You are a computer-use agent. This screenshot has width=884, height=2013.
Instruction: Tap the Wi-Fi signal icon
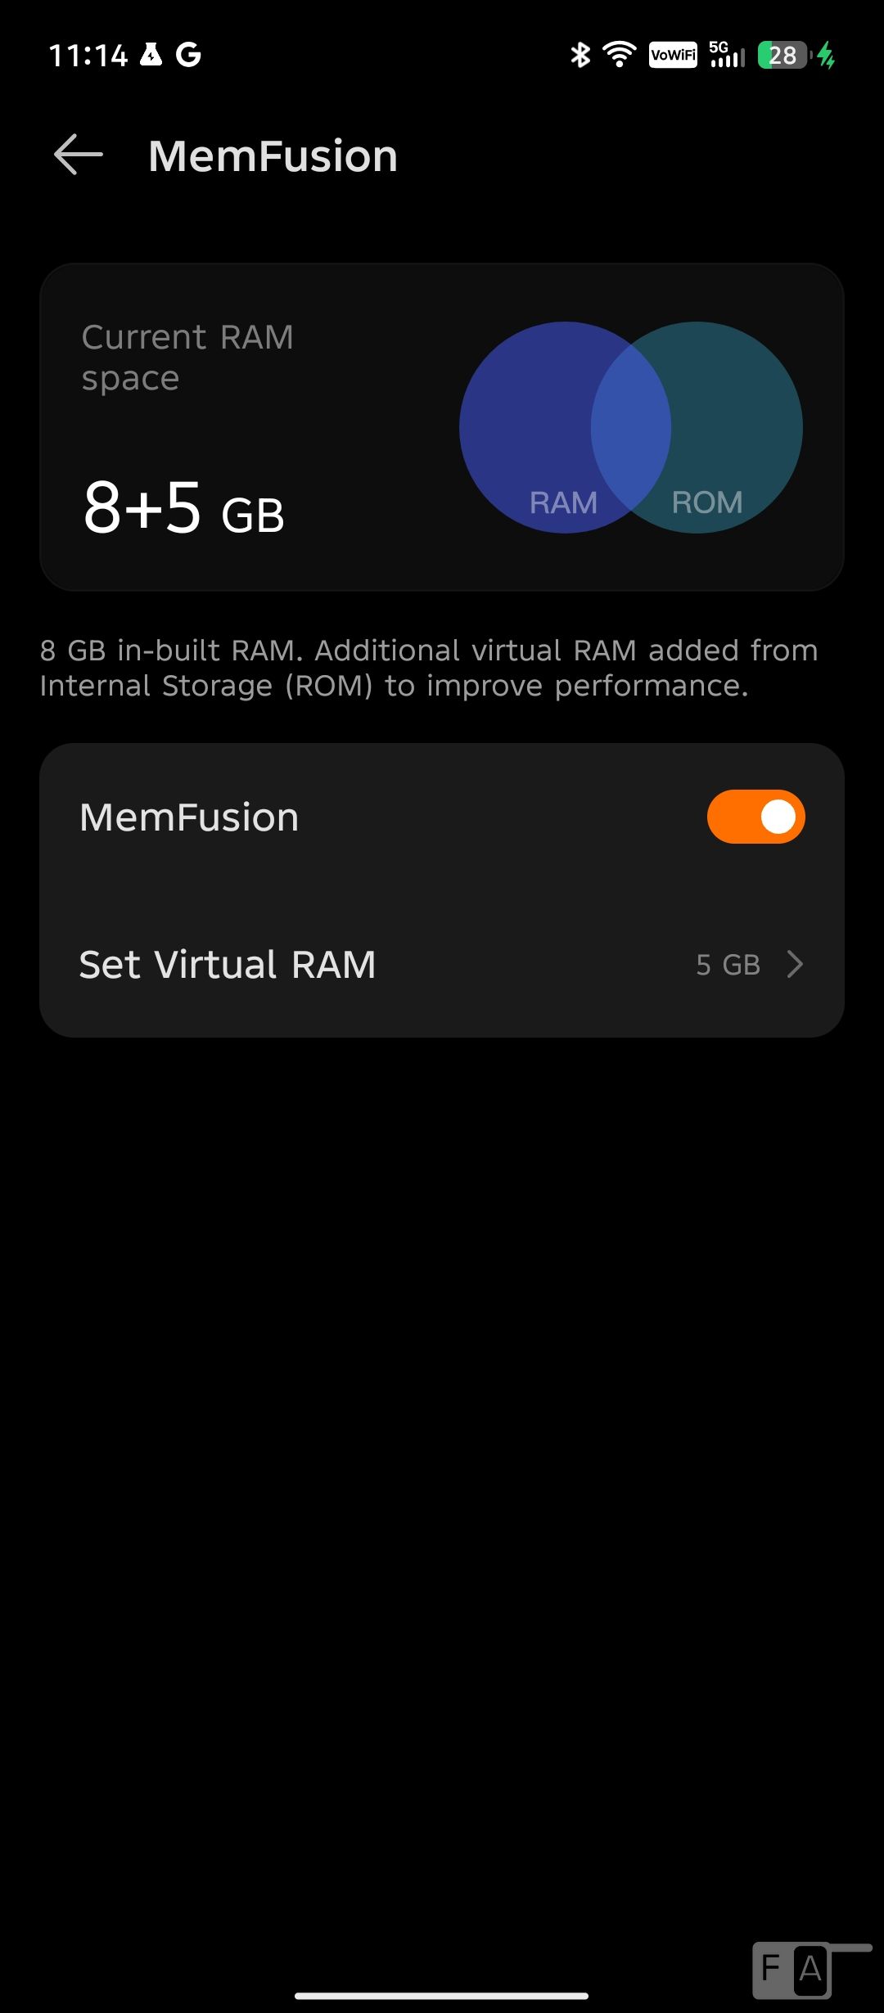(620, 55)
